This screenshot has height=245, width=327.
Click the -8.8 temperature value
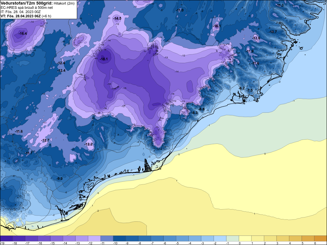[201, 109]
